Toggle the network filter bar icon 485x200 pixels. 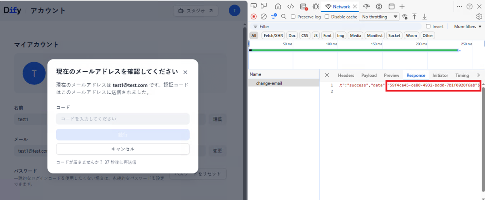[274, 17]
